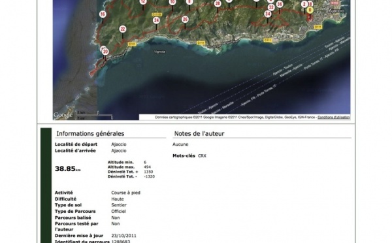This screenshot has height=243, width=392.
Task: Click the map scale bar
Action: [94, 115]
